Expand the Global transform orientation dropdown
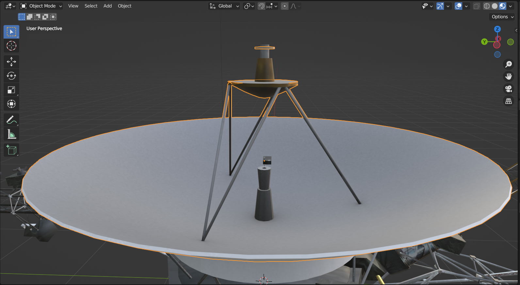This screenshot has width=520, height=285. (x=225, y=6)
